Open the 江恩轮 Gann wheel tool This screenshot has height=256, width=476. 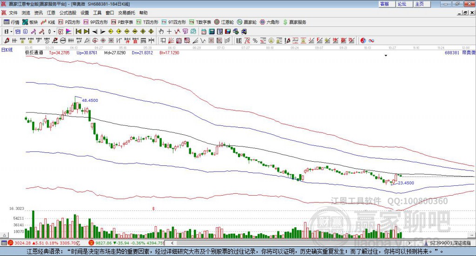click(227, 22)
